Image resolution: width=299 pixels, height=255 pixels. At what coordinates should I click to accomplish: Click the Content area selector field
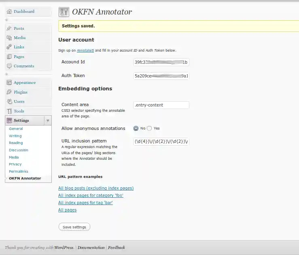(161, 105)
